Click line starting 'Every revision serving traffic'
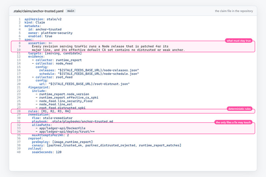The width and height of the screenshot is (266, 177). point(100,46)
